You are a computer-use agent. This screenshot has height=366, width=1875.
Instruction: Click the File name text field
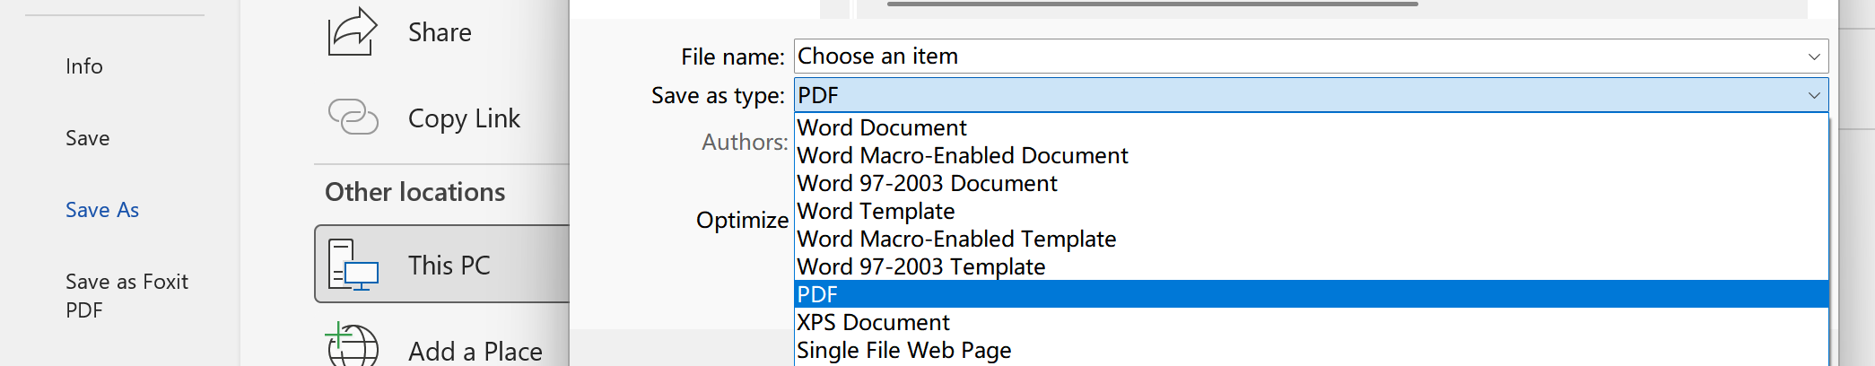pos(1311,57)
